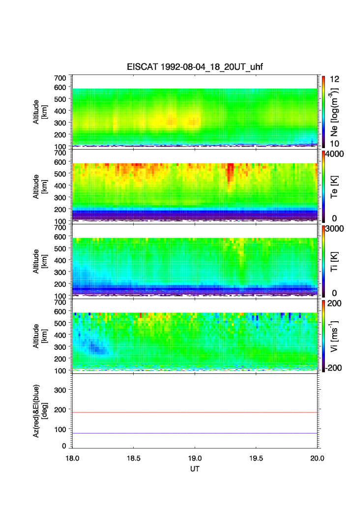348x523 pixels.
Task: Click the 18.0 time tick label
Action: click(x=72, y=458)
